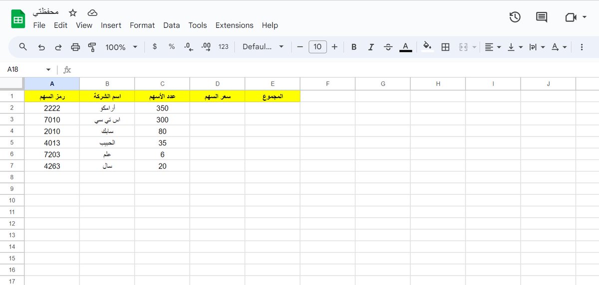Start a meeting with the camera icon
Viewport: 599px width, 285px height.
tap(571, 17)
